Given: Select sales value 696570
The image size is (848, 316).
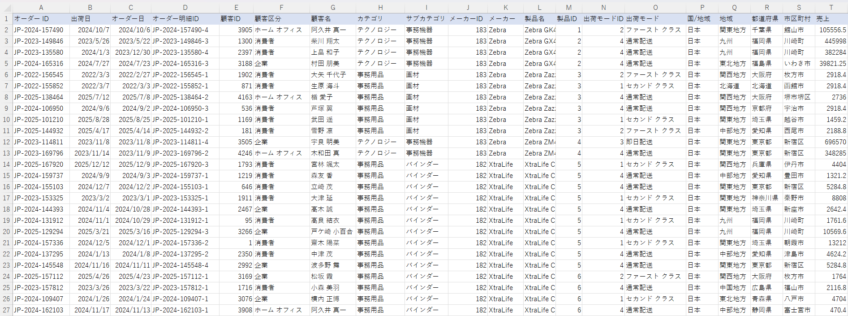Looking at the screenshot, I should click(831, 142).
